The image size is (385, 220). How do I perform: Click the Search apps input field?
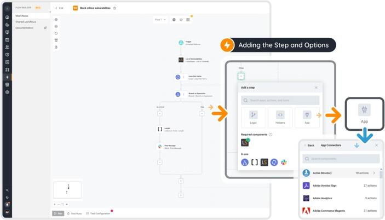280,100
